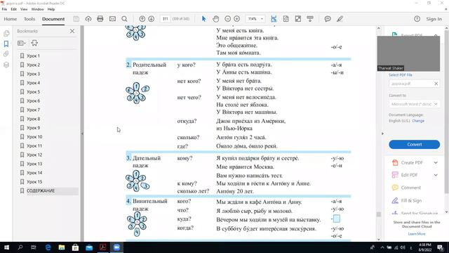Screen dimensions: 449x253
Task: Collapse the left navigation pane arrow
Action: (x=82, y=134)
